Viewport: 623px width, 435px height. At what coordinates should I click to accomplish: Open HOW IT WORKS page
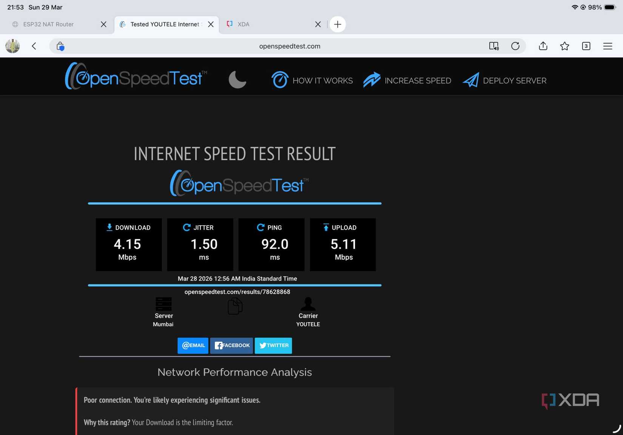pyautogui.click(x=312, y=80)
